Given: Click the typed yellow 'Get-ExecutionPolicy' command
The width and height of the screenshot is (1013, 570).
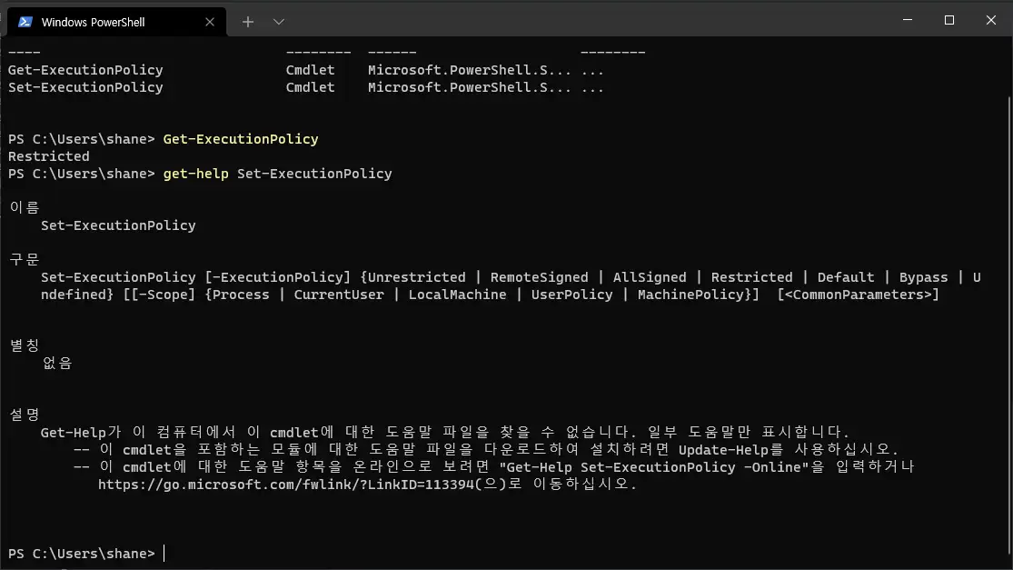Looking at the screenshot, I should (x=241, y=139).
